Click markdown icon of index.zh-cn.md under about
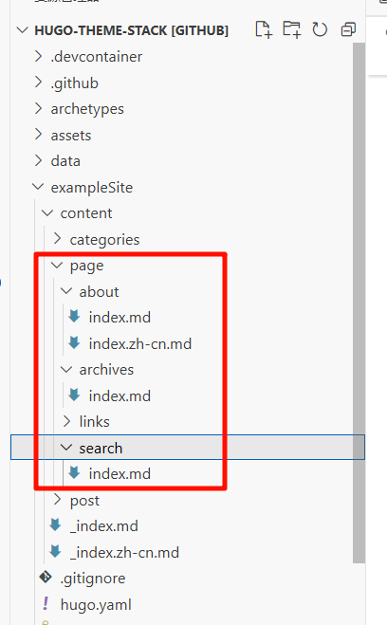This screenshot has height=625, width=387. (74, 342)
